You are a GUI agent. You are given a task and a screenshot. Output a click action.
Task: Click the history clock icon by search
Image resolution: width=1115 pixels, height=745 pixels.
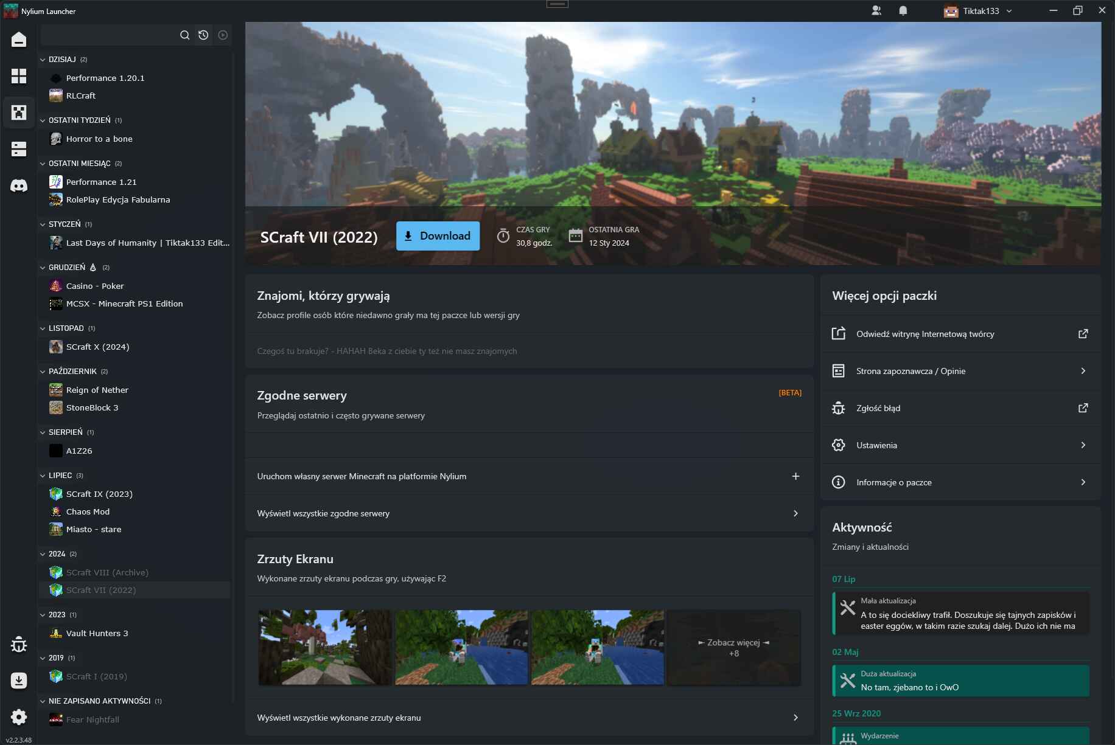click(x=203, y=35)
